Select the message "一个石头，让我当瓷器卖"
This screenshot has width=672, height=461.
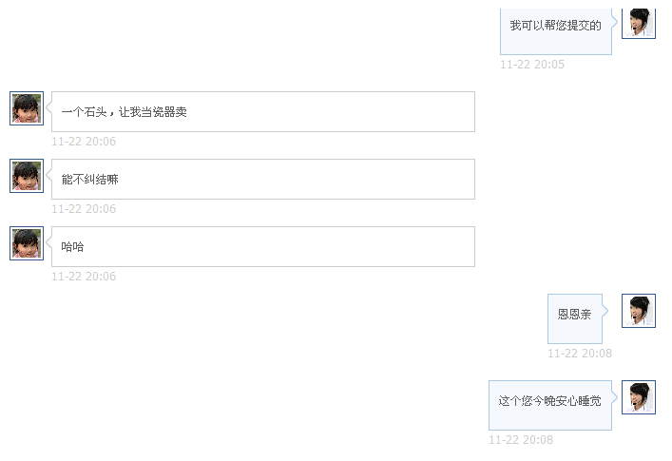point(262,112)
